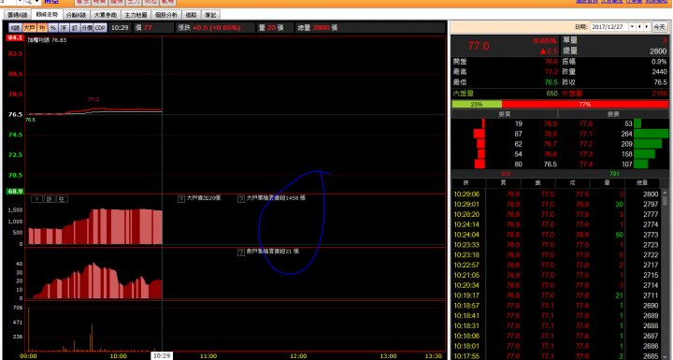Go to next date with right arrow

click(x=647, y=26)
